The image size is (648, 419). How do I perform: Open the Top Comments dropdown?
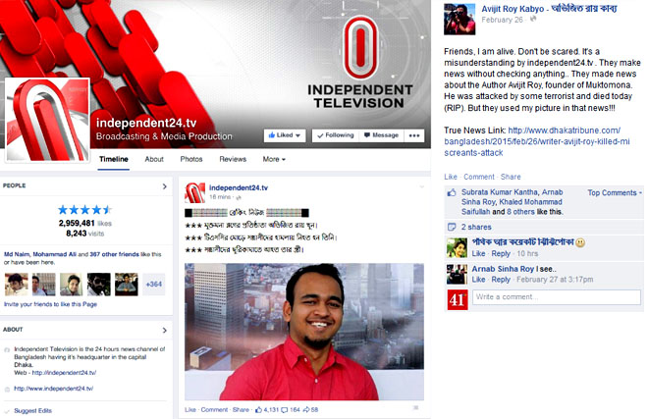pos(615,193)
